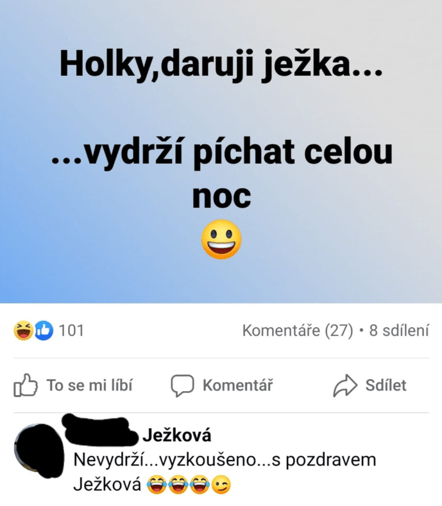Like the post via To se mi líbí

[89, 385]
